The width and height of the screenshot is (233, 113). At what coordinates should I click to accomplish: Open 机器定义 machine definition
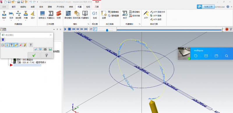pos(51,15)
